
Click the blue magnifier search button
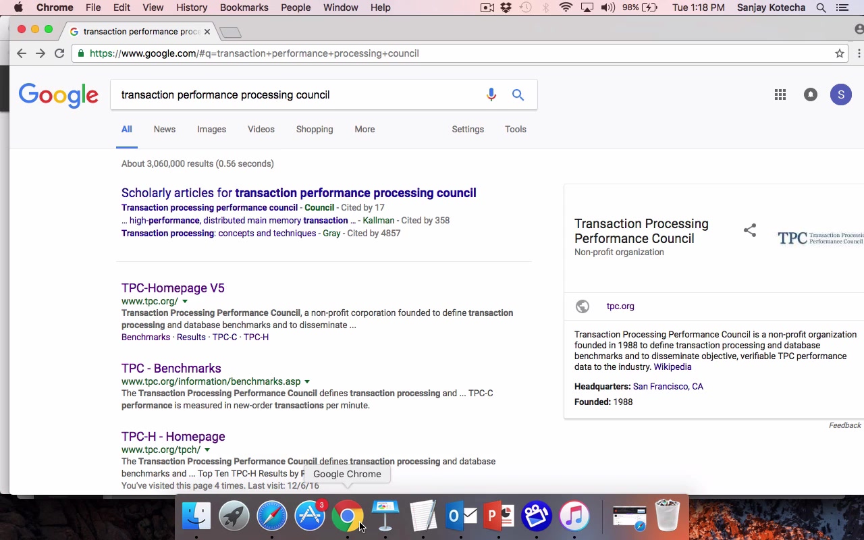click(x=518, y=95)
